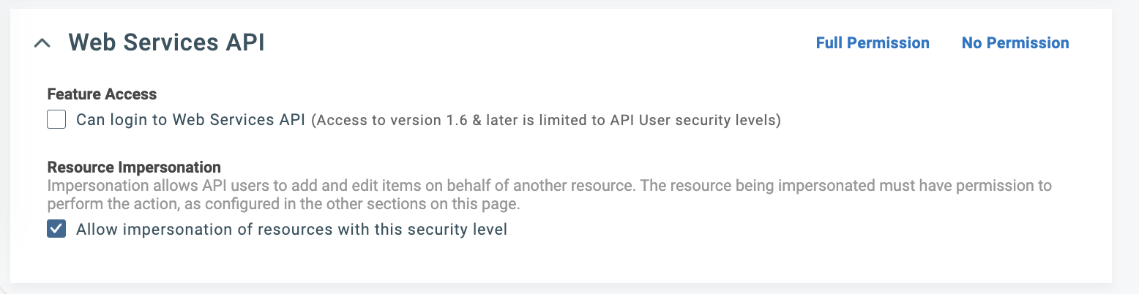Viewport: 1139px width, 294px height.
Task: Click the 'Can login to Web Services API' label
Action: tap(190, 120)
